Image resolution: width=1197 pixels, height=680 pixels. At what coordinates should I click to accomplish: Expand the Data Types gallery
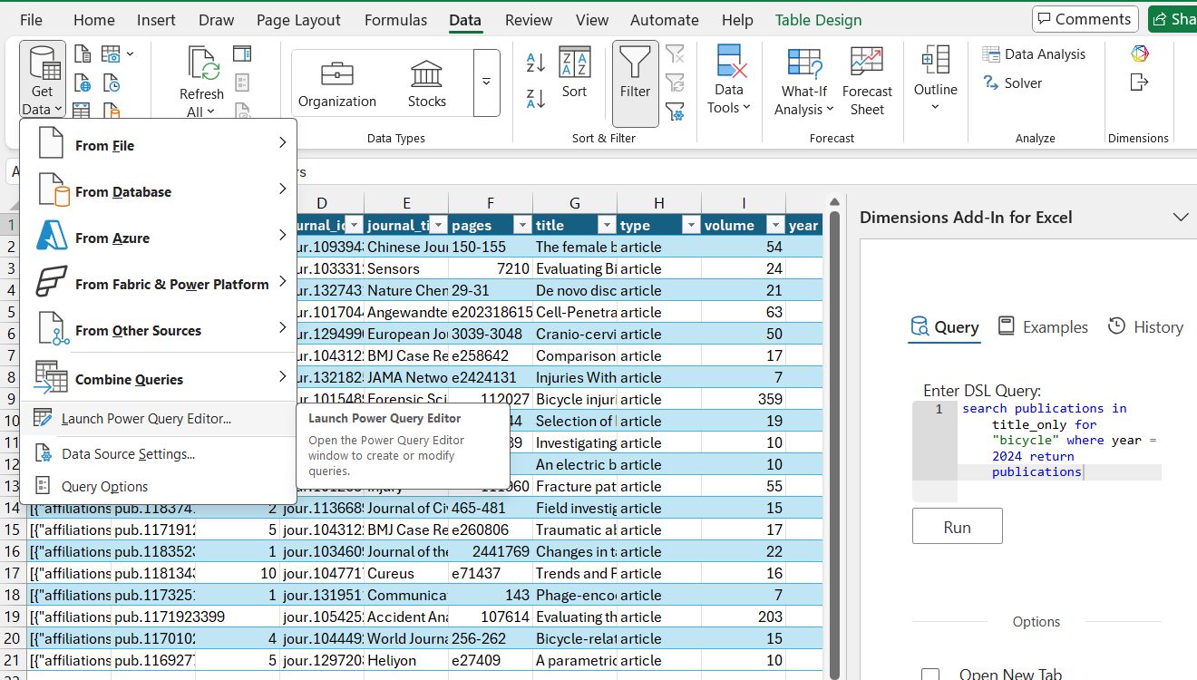click(x=486, y=83)
